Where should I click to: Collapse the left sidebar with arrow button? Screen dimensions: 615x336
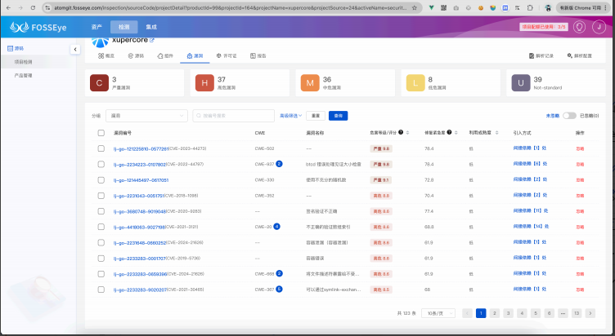pyautogui.click(x=75, y=49)
